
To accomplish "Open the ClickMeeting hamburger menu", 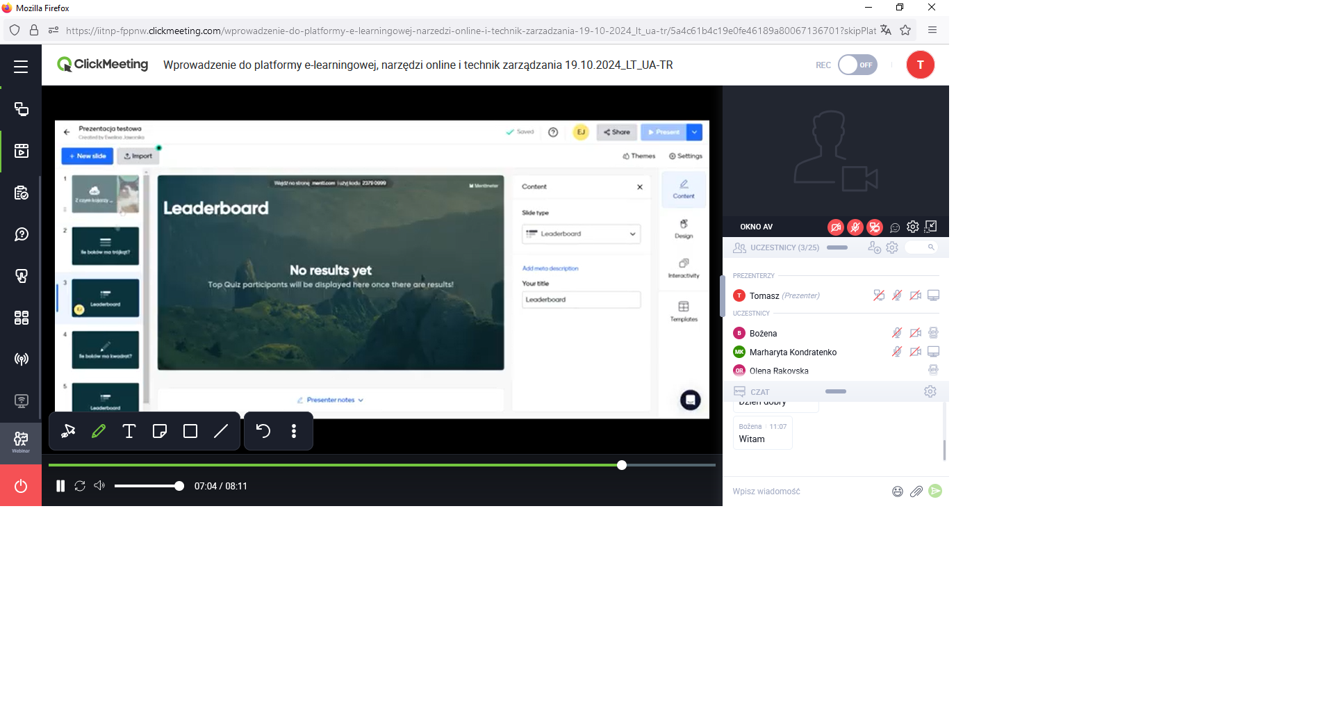I will tap(21, 67).
